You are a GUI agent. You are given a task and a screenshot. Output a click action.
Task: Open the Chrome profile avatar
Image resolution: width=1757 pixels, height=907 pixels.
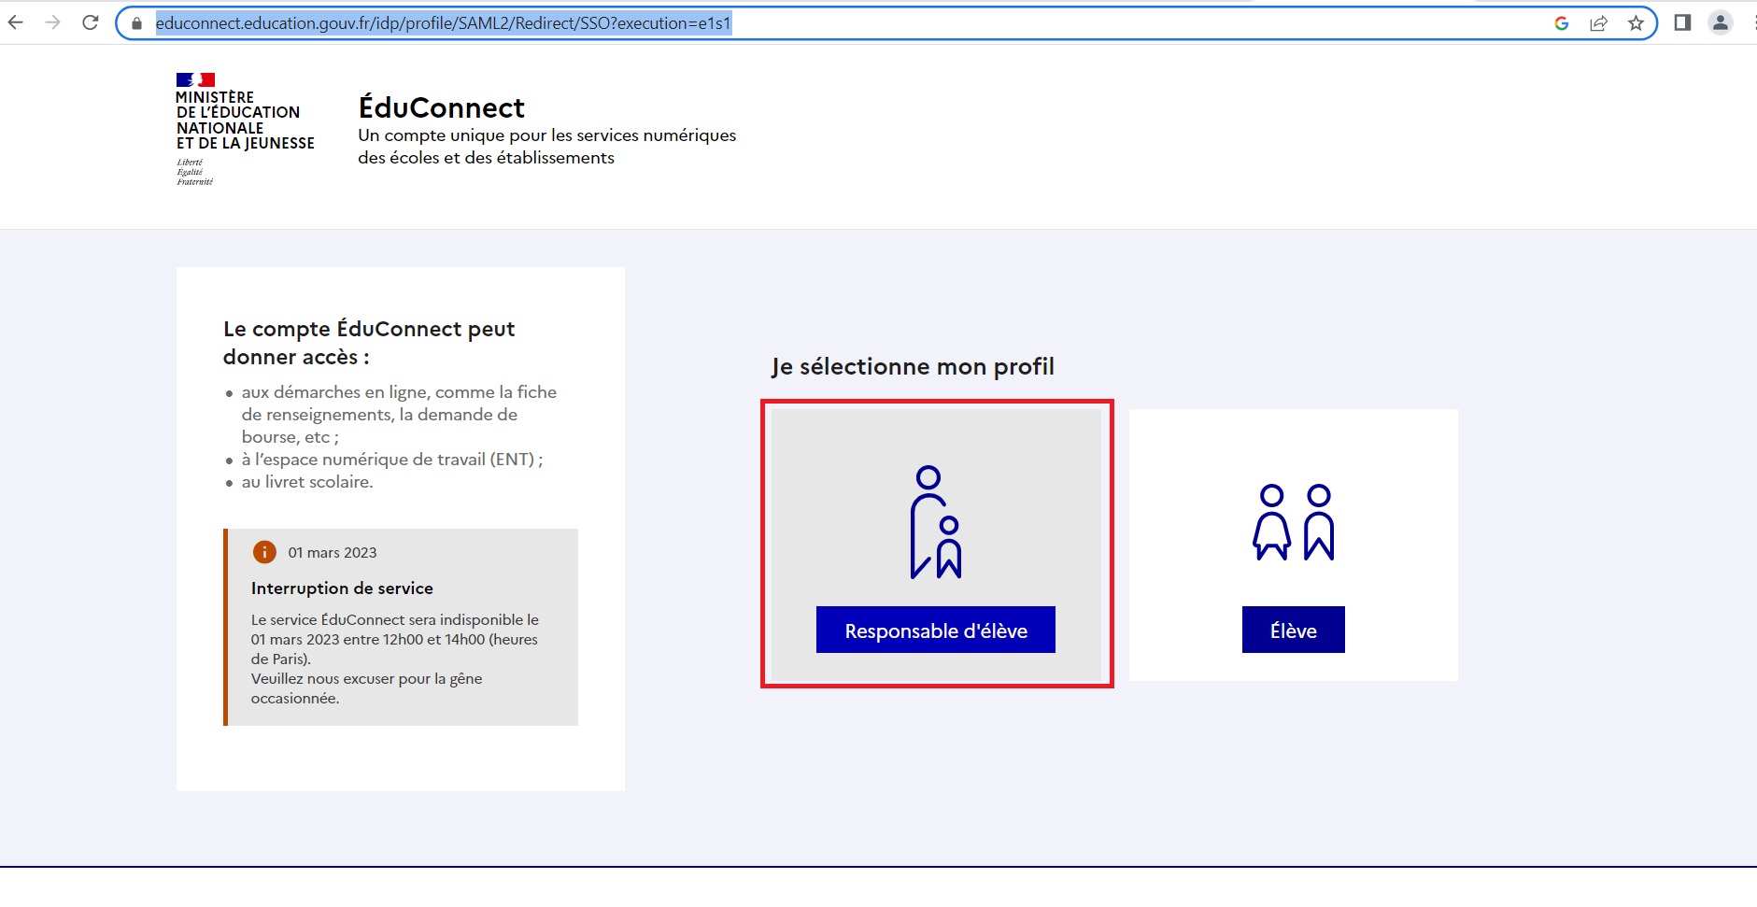coord(1720,23)
